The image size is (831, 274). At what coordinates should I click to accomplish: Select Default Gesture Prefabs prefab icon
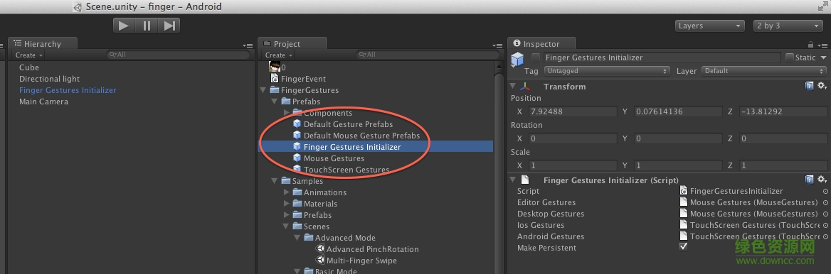[x=297, y=124]
